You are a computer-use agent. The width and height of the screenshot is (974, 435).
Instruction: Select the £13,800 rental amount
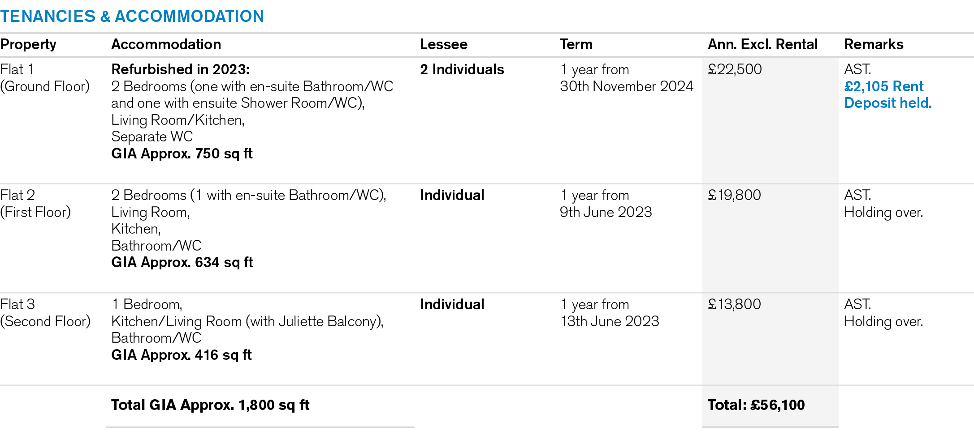point(734,304)
